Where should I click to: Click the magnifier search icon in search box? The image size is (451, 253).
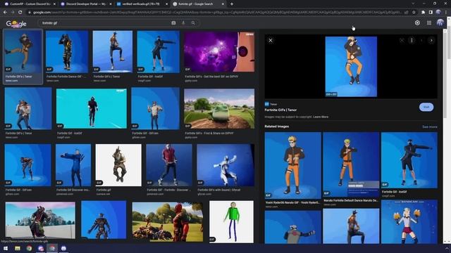(193, 23)
